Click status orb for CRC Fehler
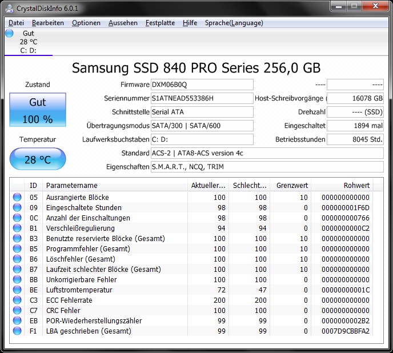 [x=17, y=310]
